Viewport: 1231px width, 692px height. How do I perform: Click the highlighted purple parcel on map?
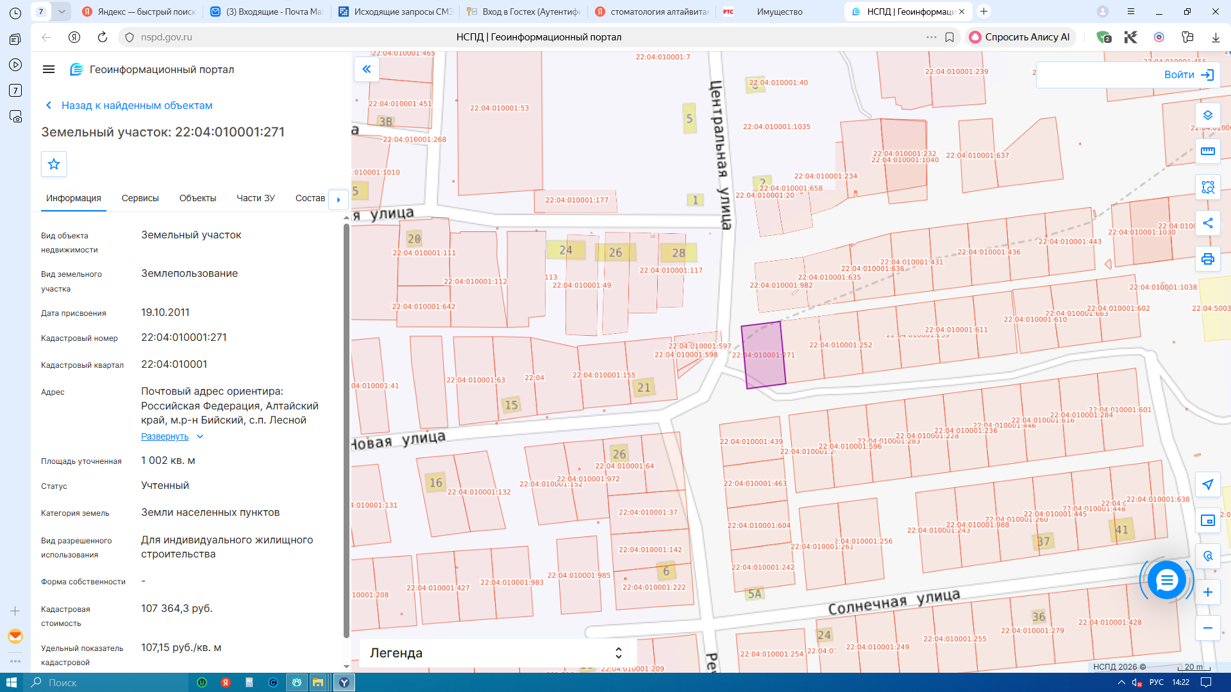[764, 355]
